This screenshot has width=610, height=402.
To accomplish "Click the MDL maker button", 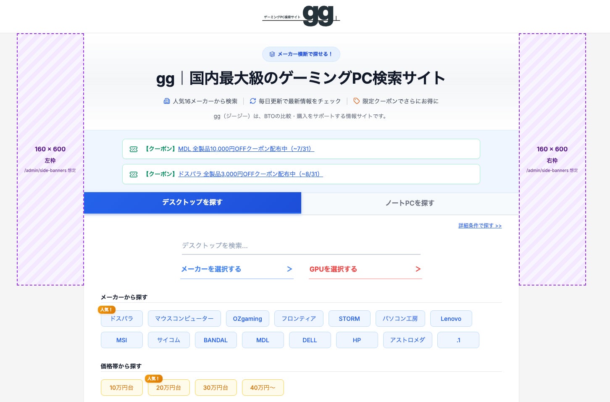I will coord(263,340).
